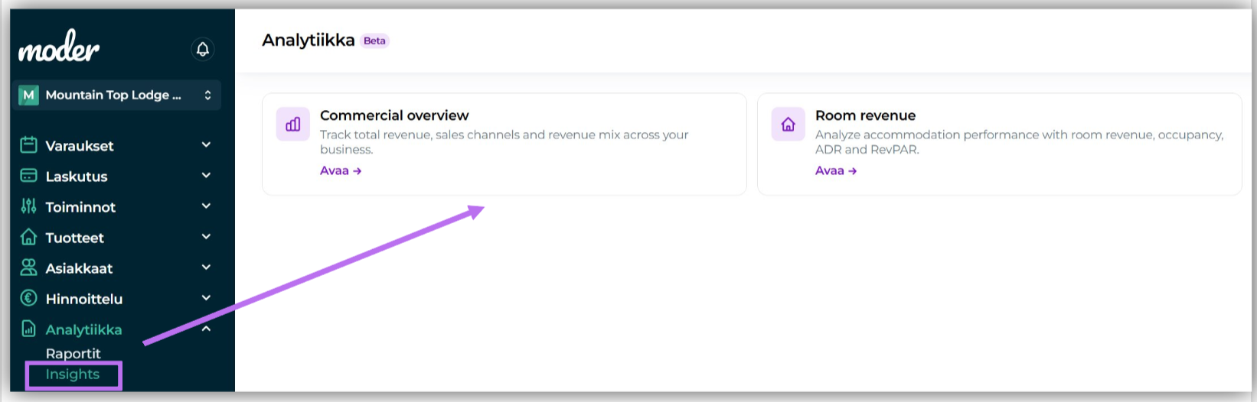The height and width of the screenshot is (402, 1257).
Task: Open the notifications bell icon
Action: coord(202,49)
